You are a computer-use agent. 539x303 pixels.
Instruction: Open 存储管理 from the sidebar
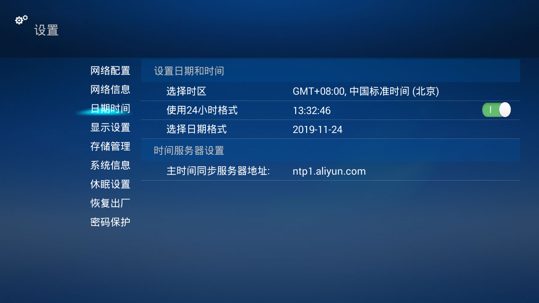tap(110, 146)
